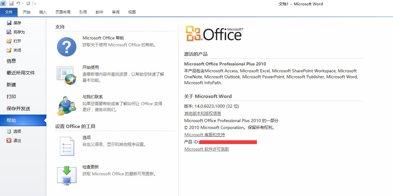Screen dimensions: 393x196
Task: Click the blue question mark Help icon
Action: point(66,47)
